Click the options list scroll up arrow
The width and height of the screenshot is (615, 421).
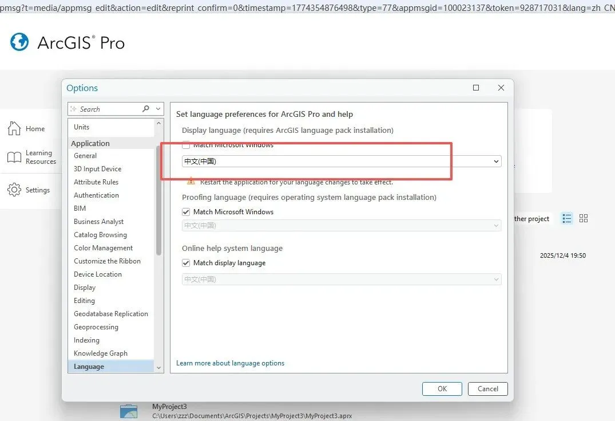coord(159,123)
